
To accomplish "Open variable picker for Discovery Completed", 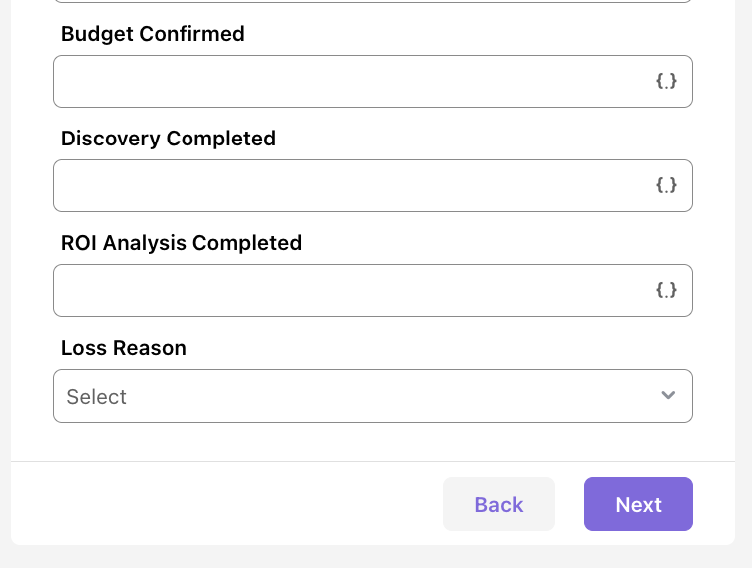I will [666, 185].
